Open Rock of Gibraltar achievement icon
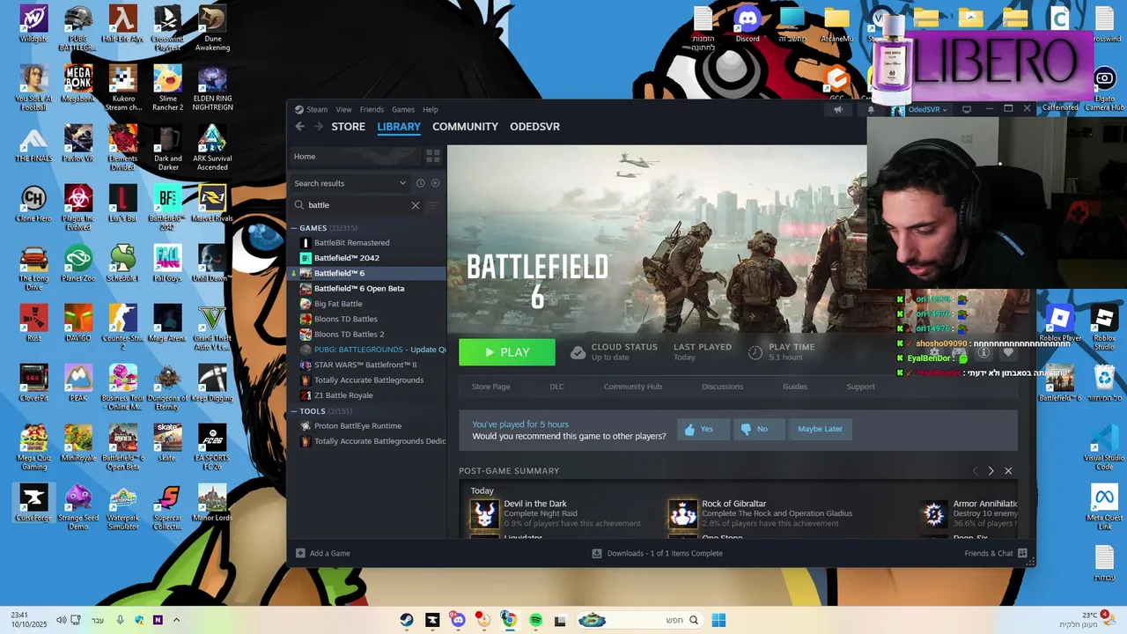 (682, 513)
